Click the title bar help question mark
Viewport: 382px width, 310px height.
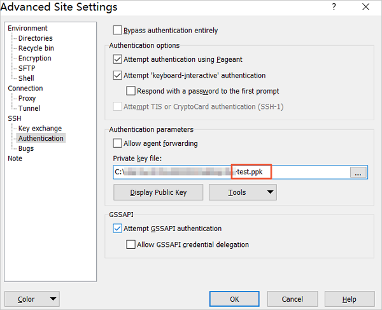(x=335, y=8)
